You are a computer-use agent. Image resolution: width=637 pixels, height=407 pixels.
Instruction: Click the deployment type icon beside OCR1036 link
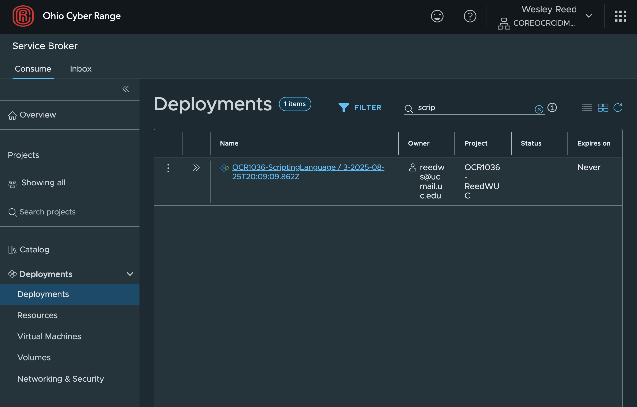click(224, 168)
